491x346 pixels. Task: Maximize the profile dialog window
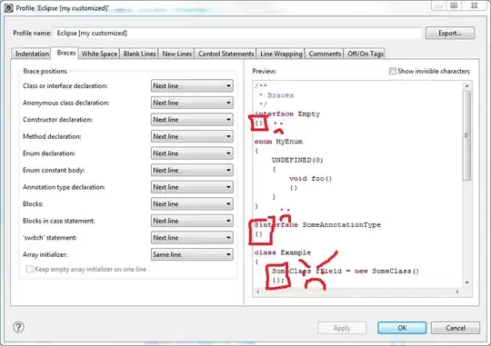[x=454, y=5]
